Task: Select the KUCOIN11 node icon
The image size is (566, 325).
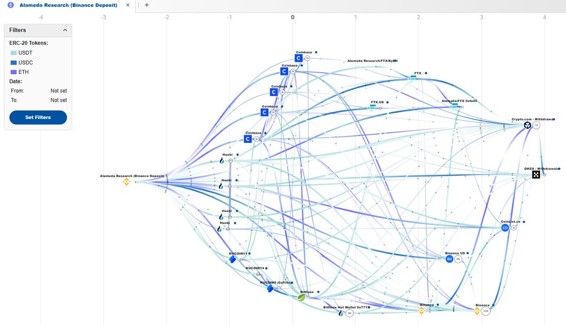Action: point(232,259)
